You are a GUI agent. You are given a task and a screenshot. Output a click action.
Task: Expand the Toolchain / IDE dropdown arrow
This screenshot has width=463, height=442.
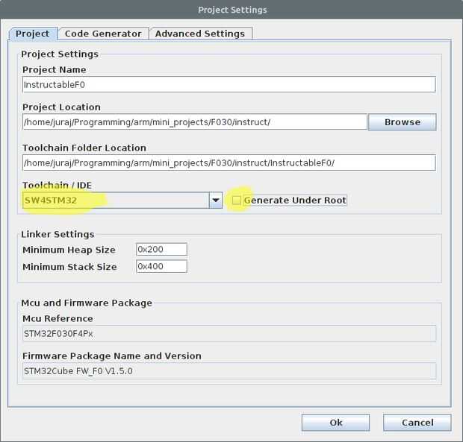(215, 201)
